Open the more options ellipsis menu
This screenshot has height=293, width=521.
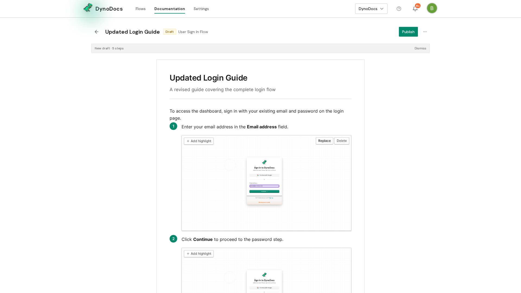(x=425, y=32)
